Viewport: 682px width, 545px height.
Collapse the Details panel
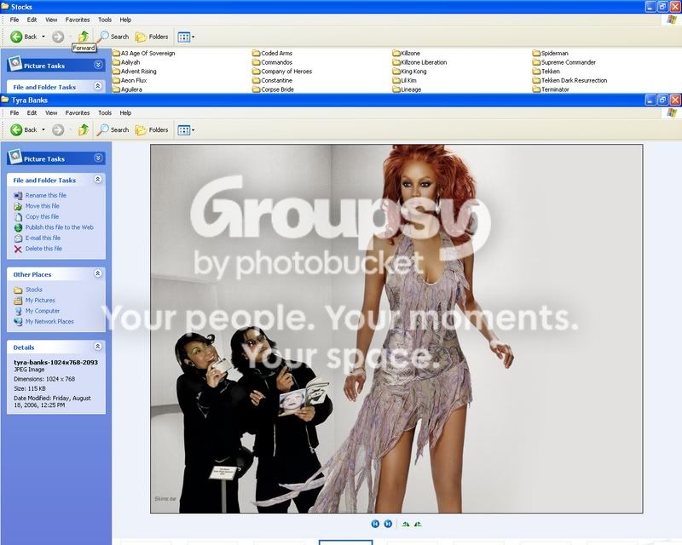pyautogui.click(x=98, y=347)
